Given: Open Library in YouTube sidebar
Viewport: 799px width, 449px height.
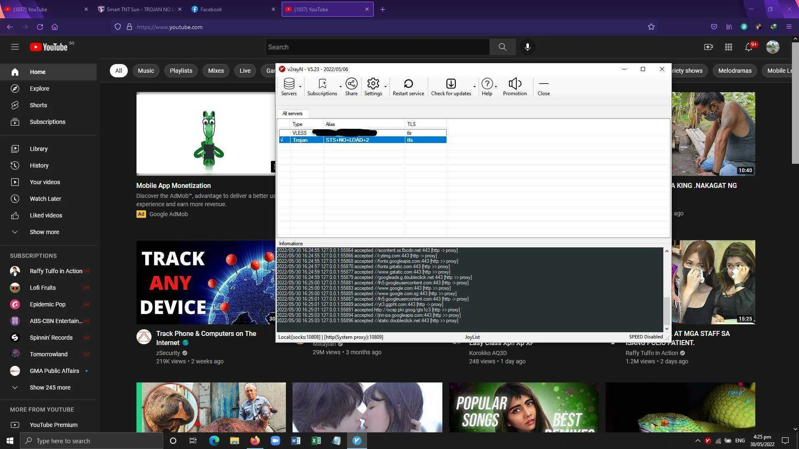Looking at the screenshot, I should tap(48, 149).
